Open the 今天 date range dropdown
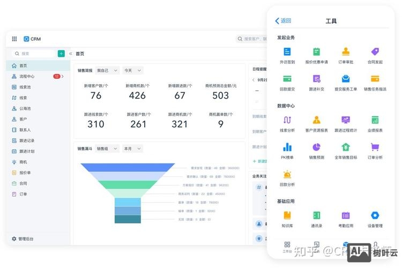 point(132,70)
